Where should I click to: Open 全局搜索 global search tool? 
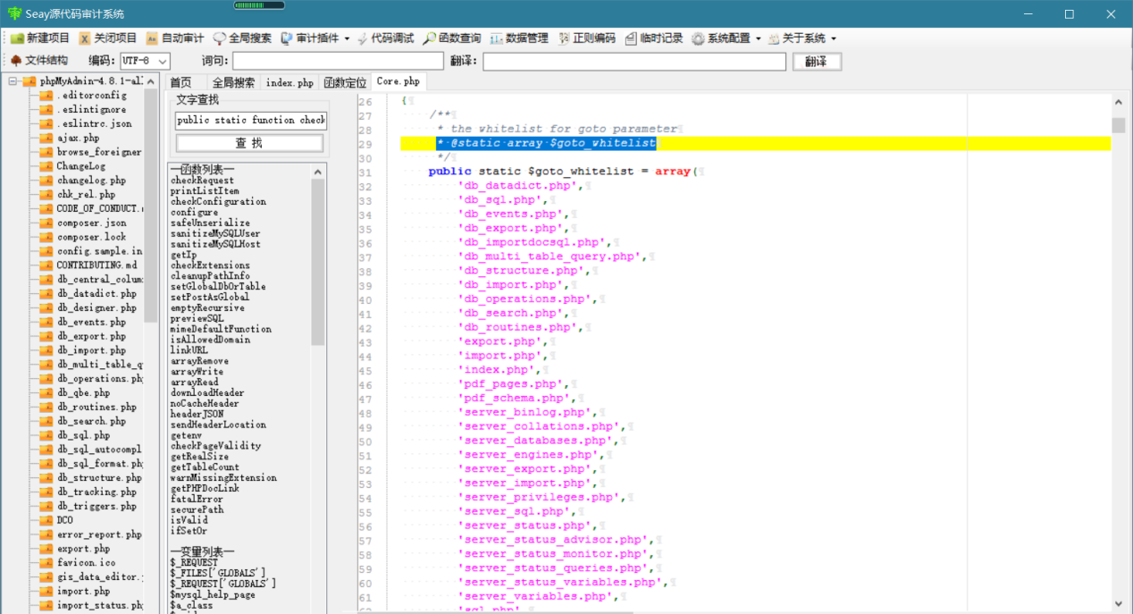[242, 38]
